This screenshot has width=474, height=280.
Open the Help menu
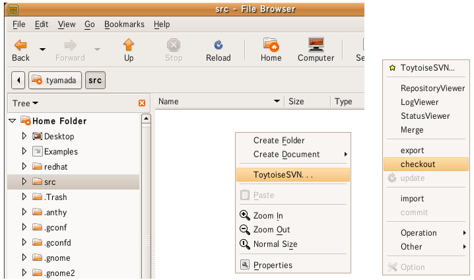point(162,24)
